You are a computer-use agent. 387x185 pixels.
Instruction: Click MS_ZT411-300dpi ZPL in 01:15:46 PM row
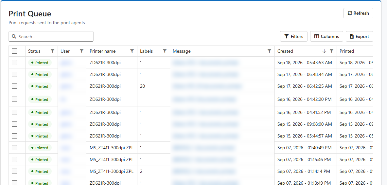tap(112, 159)
